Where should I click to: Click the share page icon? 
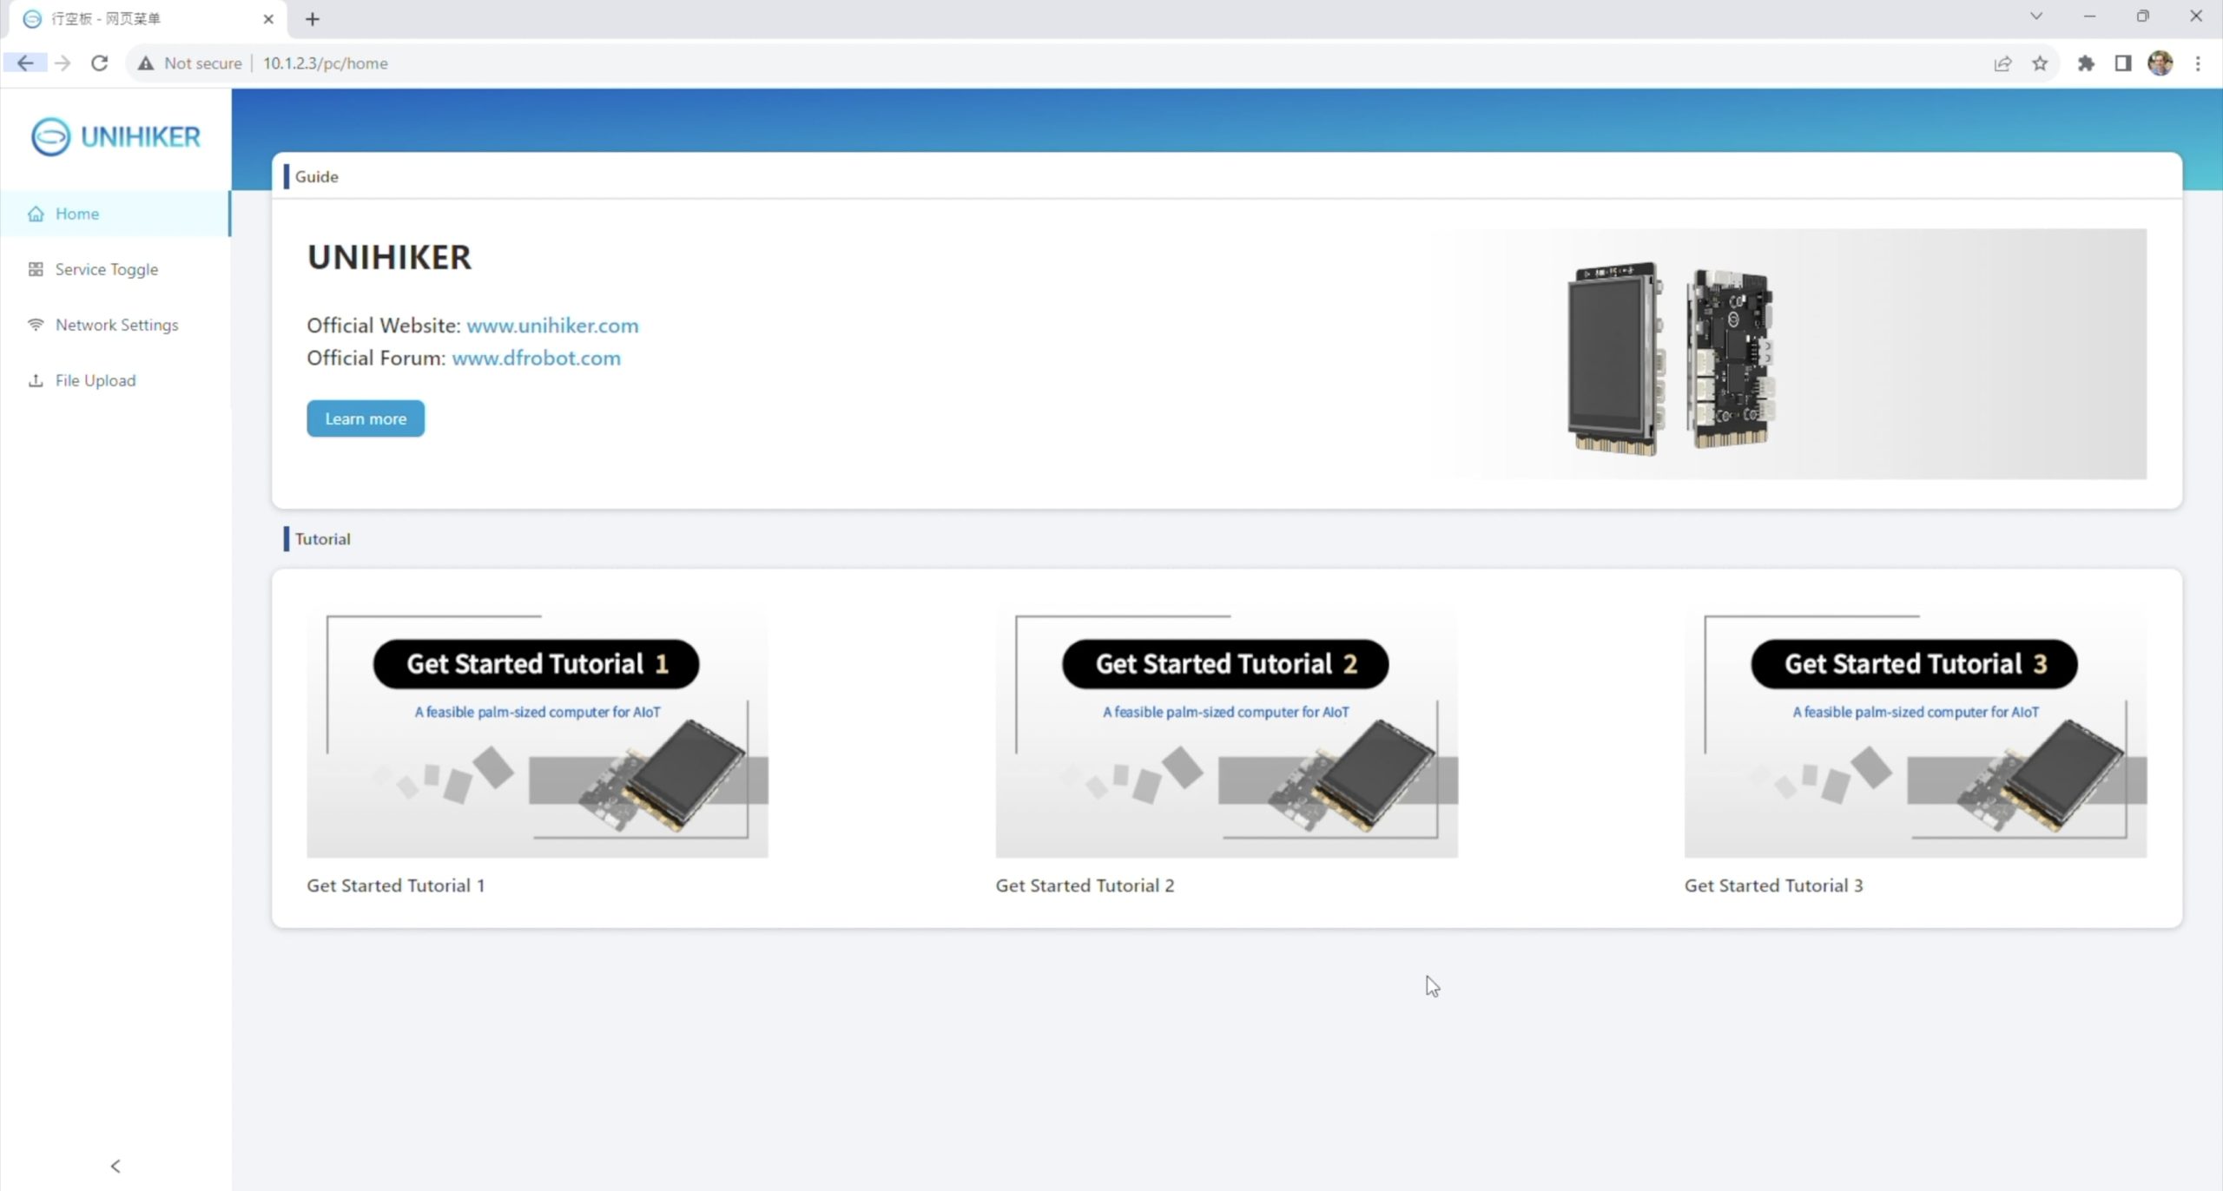[2002, 63]
